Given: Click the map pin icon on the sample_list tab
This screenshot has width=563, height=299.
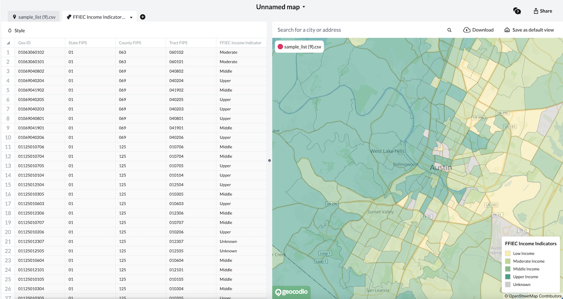Looking at the screenshot, I should pos(14,16).
